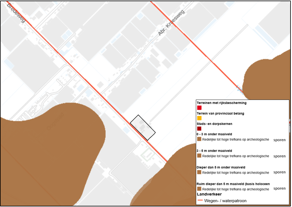The height and width of the screenshot is (207, 292).
Task: Click brown swatch under Ruim dieper dan 5 m
Action: [x=199, y=189]
